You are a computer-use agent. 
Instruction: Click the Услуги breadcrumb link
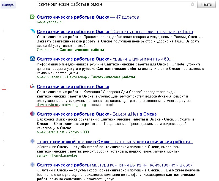[x=74, y=132]
